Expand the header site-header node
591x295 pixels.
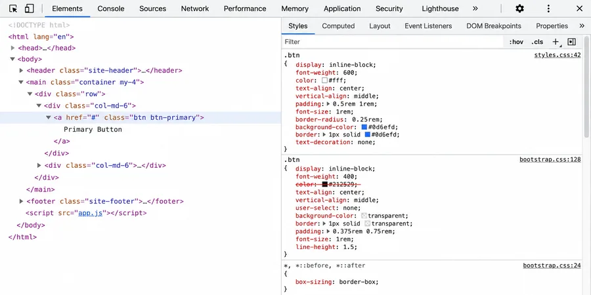22,70
